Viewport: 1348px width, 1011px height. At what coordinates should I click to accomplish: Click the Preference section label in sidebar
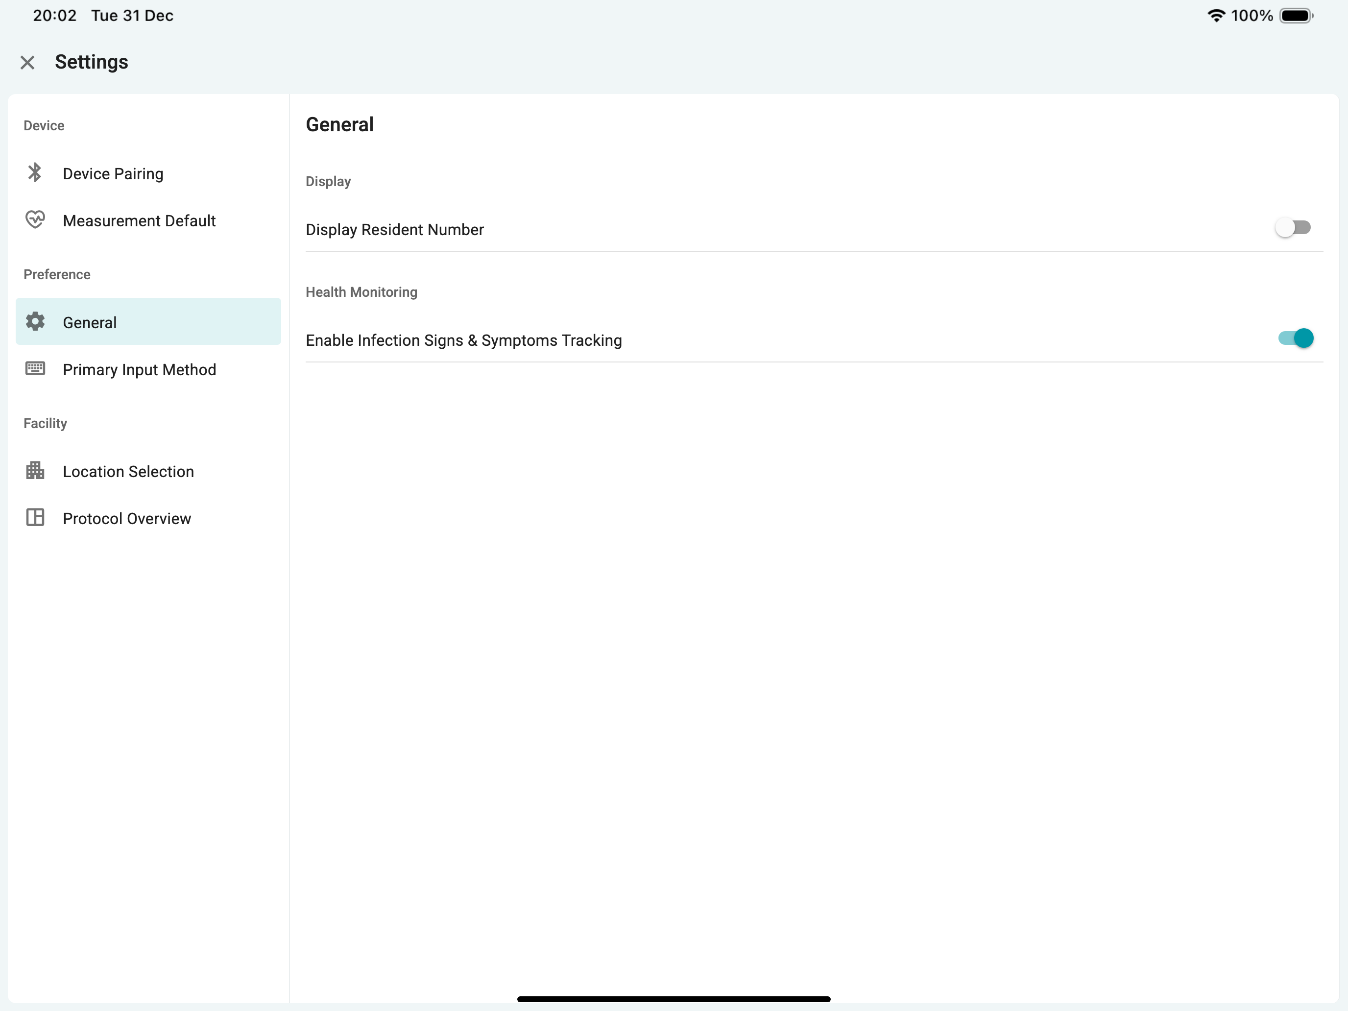(x=57, y=274)
